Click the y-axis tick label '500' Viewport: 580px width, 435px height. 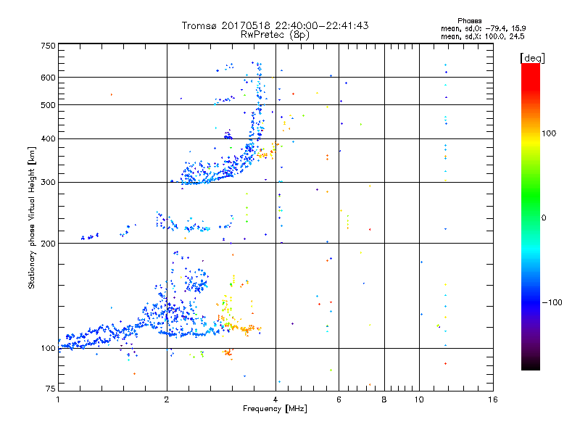click(x=48, y=105)
